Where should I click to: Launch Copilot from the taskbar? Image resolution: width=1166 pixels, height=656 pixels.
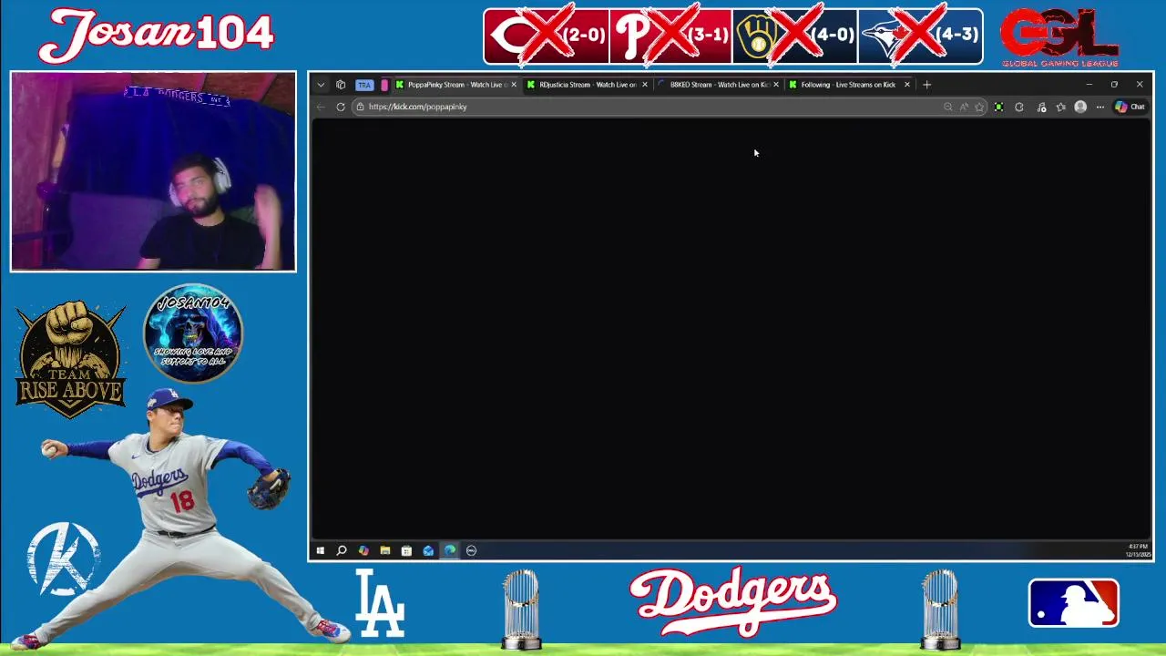(x=363, y=550)
